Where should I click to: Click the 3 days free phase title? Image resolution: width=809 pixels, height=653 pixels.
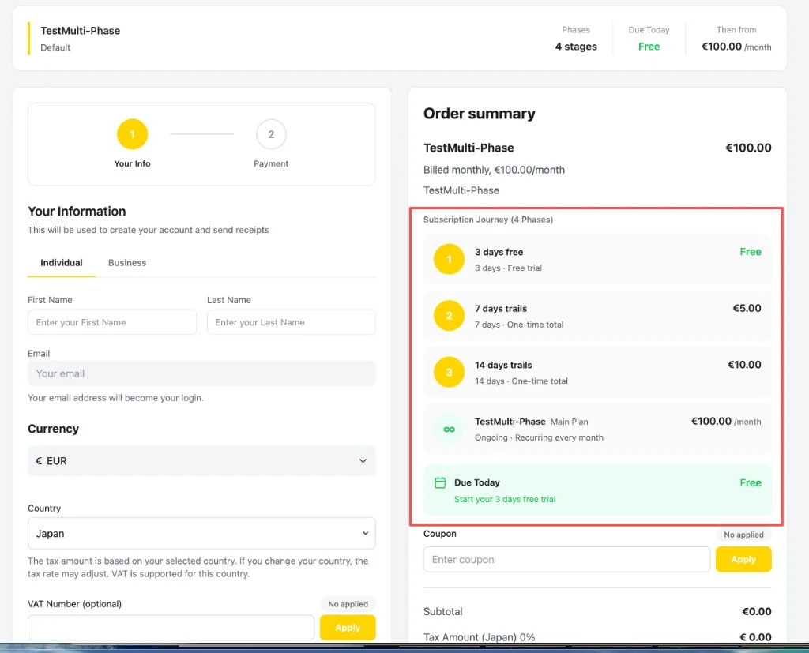pos(499,252)
